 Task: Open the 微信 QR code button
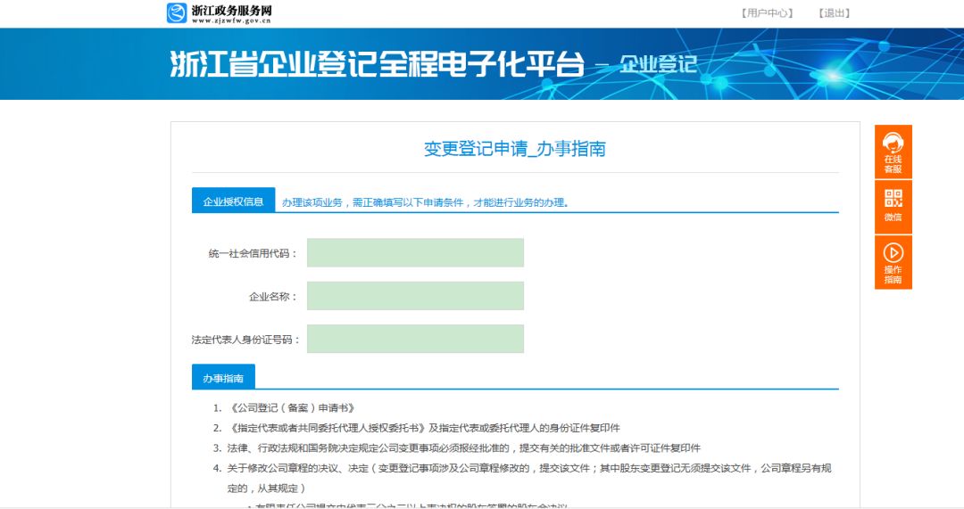(x=893, y=207)
